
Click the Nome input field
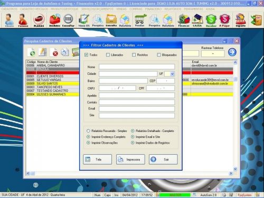tap(137, 67)
